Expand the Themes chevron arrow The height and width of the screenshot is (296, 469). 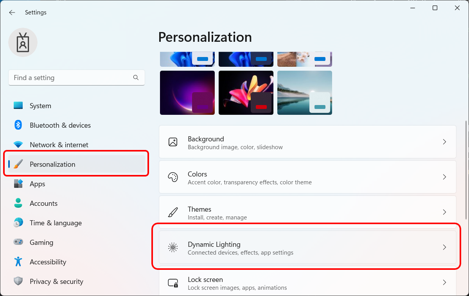444,212
